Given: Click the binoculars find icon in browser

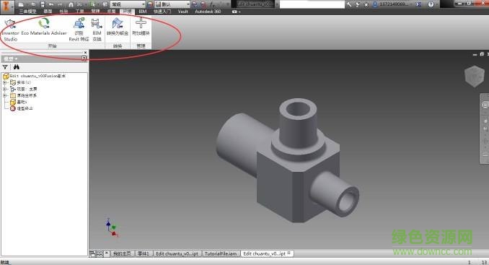Looking at the screenshot, I should [16, 67].
